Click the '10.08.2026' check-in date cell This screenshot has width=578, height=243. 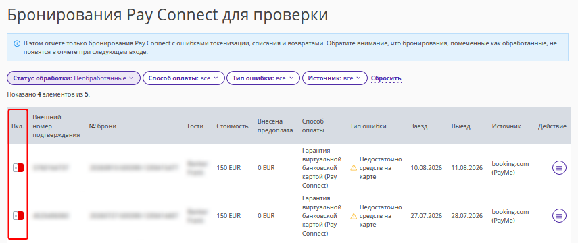426,168
